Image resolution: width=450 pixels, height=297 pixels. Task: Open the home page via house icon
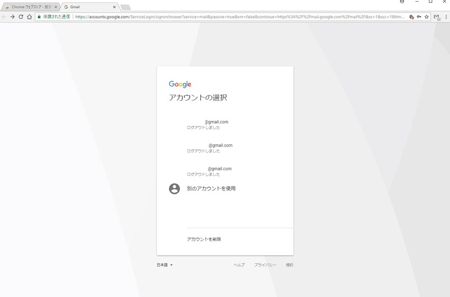point(29,17)
